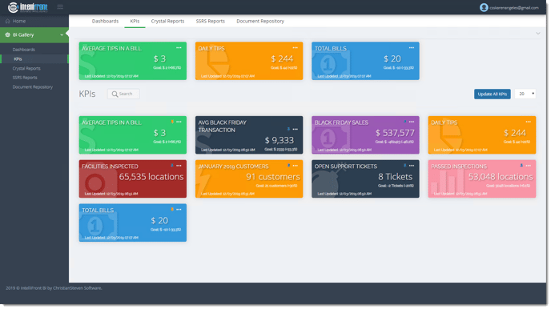The width and height of the screenshot is (551, 309).
Task: Click the BI Gallery globe icon
Action: point(8,34)
